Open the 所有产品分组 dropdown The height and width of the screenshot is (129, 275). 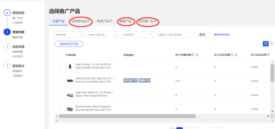pyautogui.click(x=103, y=35)
